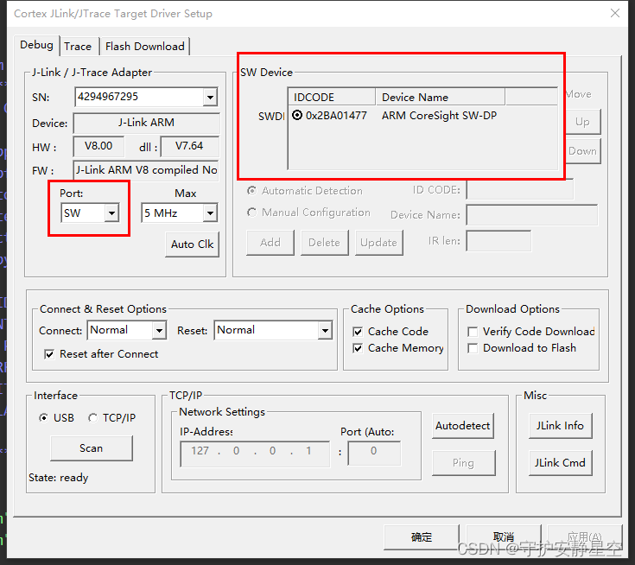
Task: Move device Up button
Action: click(582, 122)
